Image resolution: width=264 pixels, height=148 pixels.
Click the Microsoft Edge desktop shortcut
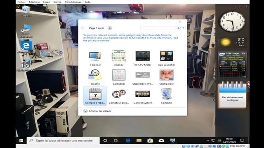pyautogui.click(x=26, y=48)
